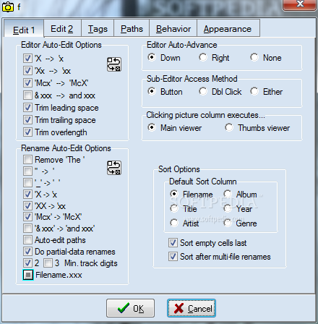Sort by Title column by default
This screenshot has width=318, height=324.
[x=174, y=208]
